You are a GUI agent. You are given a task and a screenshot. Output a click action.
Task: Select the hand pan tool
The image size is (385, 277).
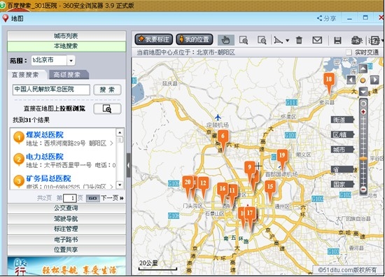pyautogui.click(x=225, y=40)
